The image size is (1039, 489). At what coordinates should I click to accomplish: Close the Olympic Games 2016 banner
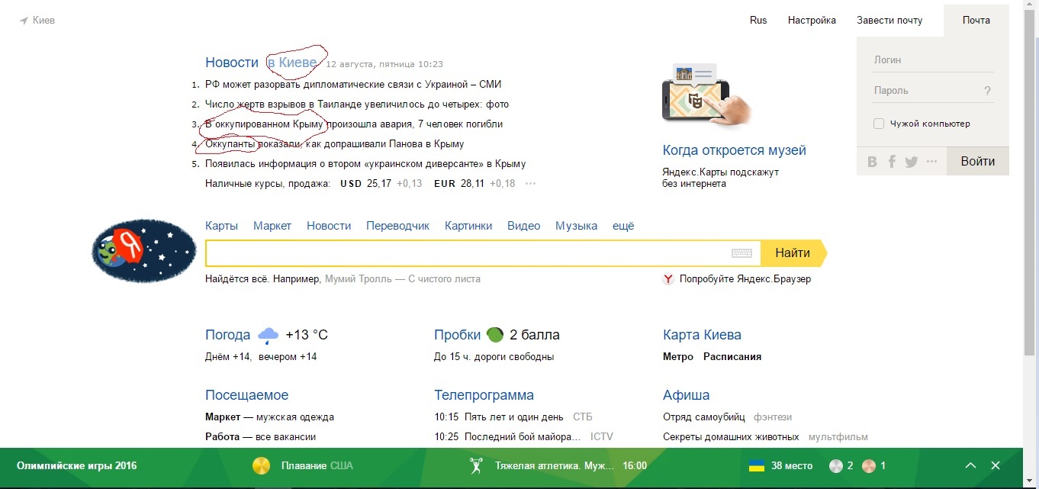point(996,465)
